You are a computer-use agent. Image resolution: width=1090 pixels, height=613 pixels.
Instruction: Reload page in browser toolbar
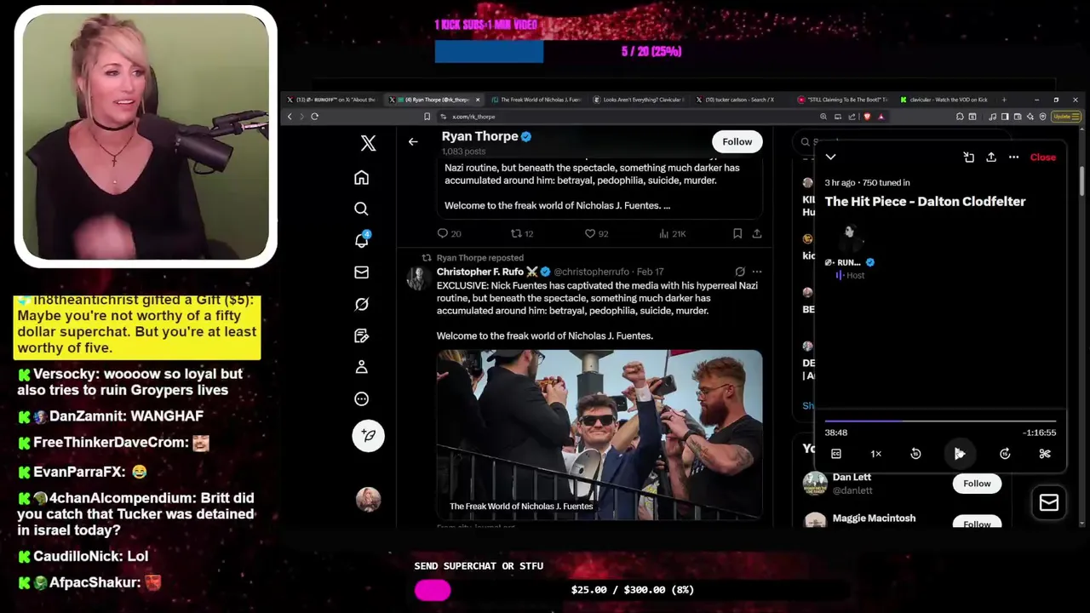314,117
